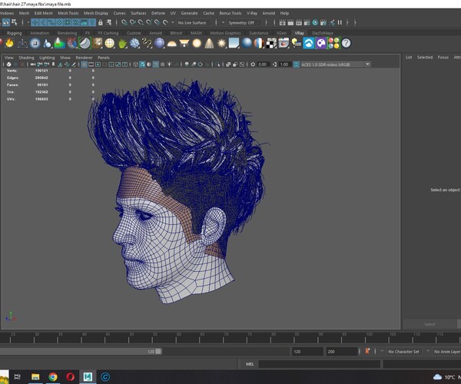
Task: Toggle snap to curves icon
Action: pyautogui.click(x=133, y=22)
